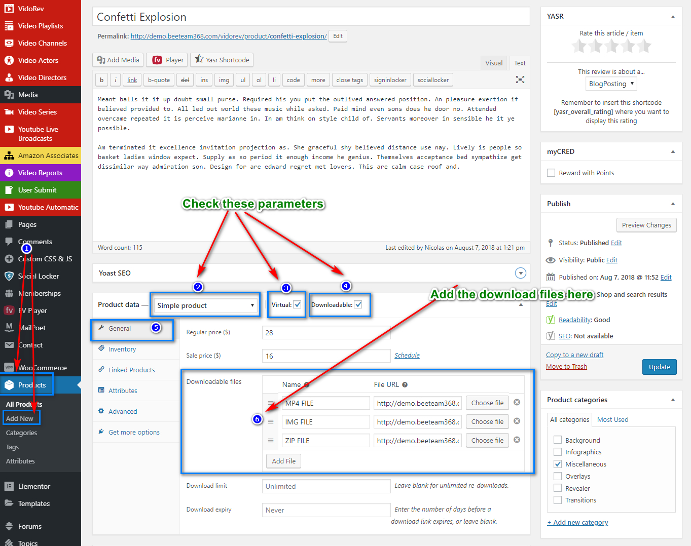
Task: Open the Simple product type dropdown
Action: [x=205, y=305]
